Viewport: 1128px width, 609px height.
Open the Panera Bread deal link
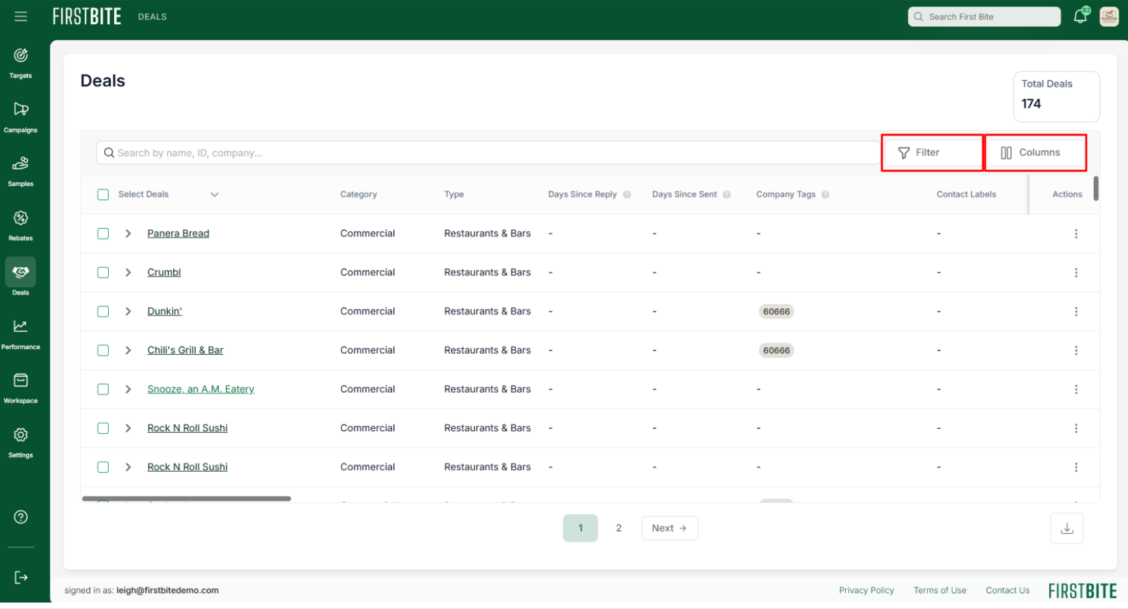pyautogui.click(x=178, y=234)
